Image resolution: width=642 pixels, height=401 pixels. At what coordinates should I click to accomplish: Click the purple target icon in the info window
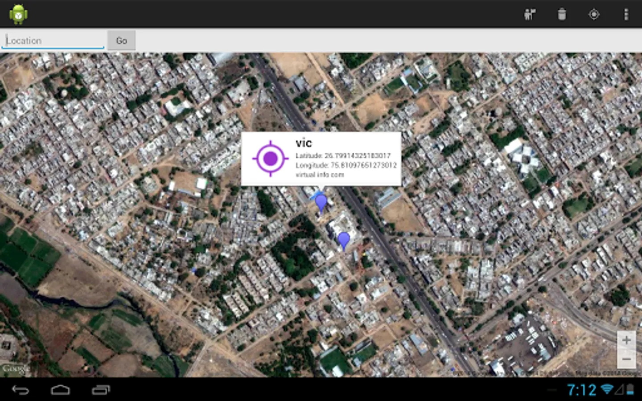[x=271, y=158]
